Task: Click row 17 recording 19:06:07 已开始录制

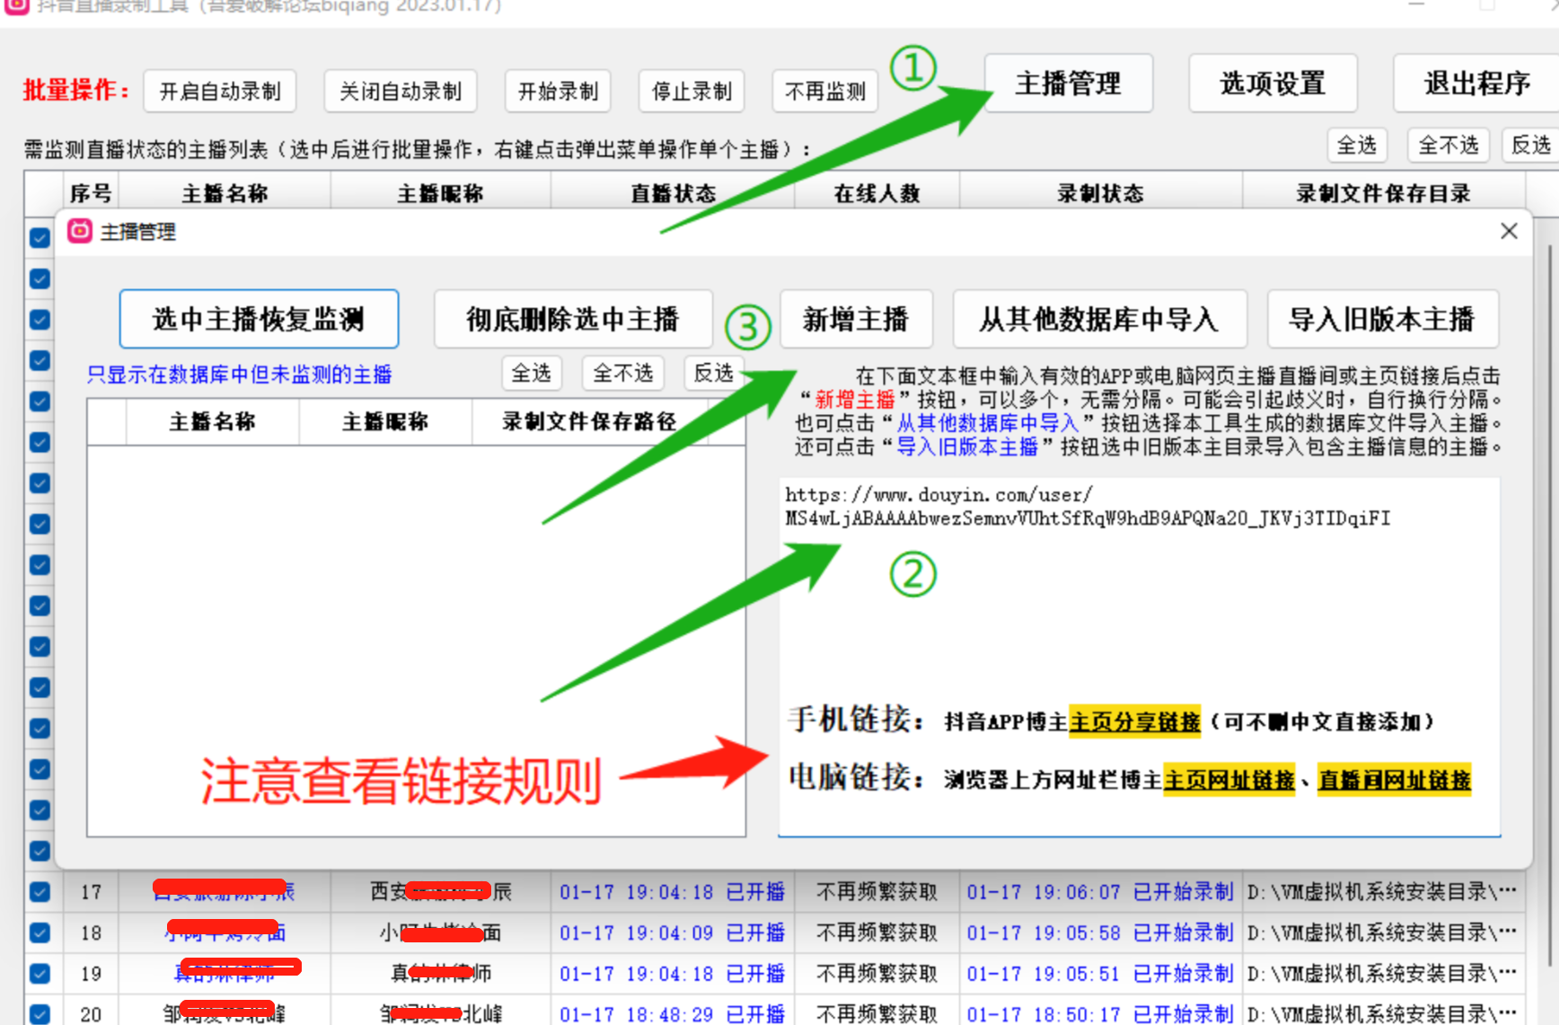Action: click(x=1100, y=892)
